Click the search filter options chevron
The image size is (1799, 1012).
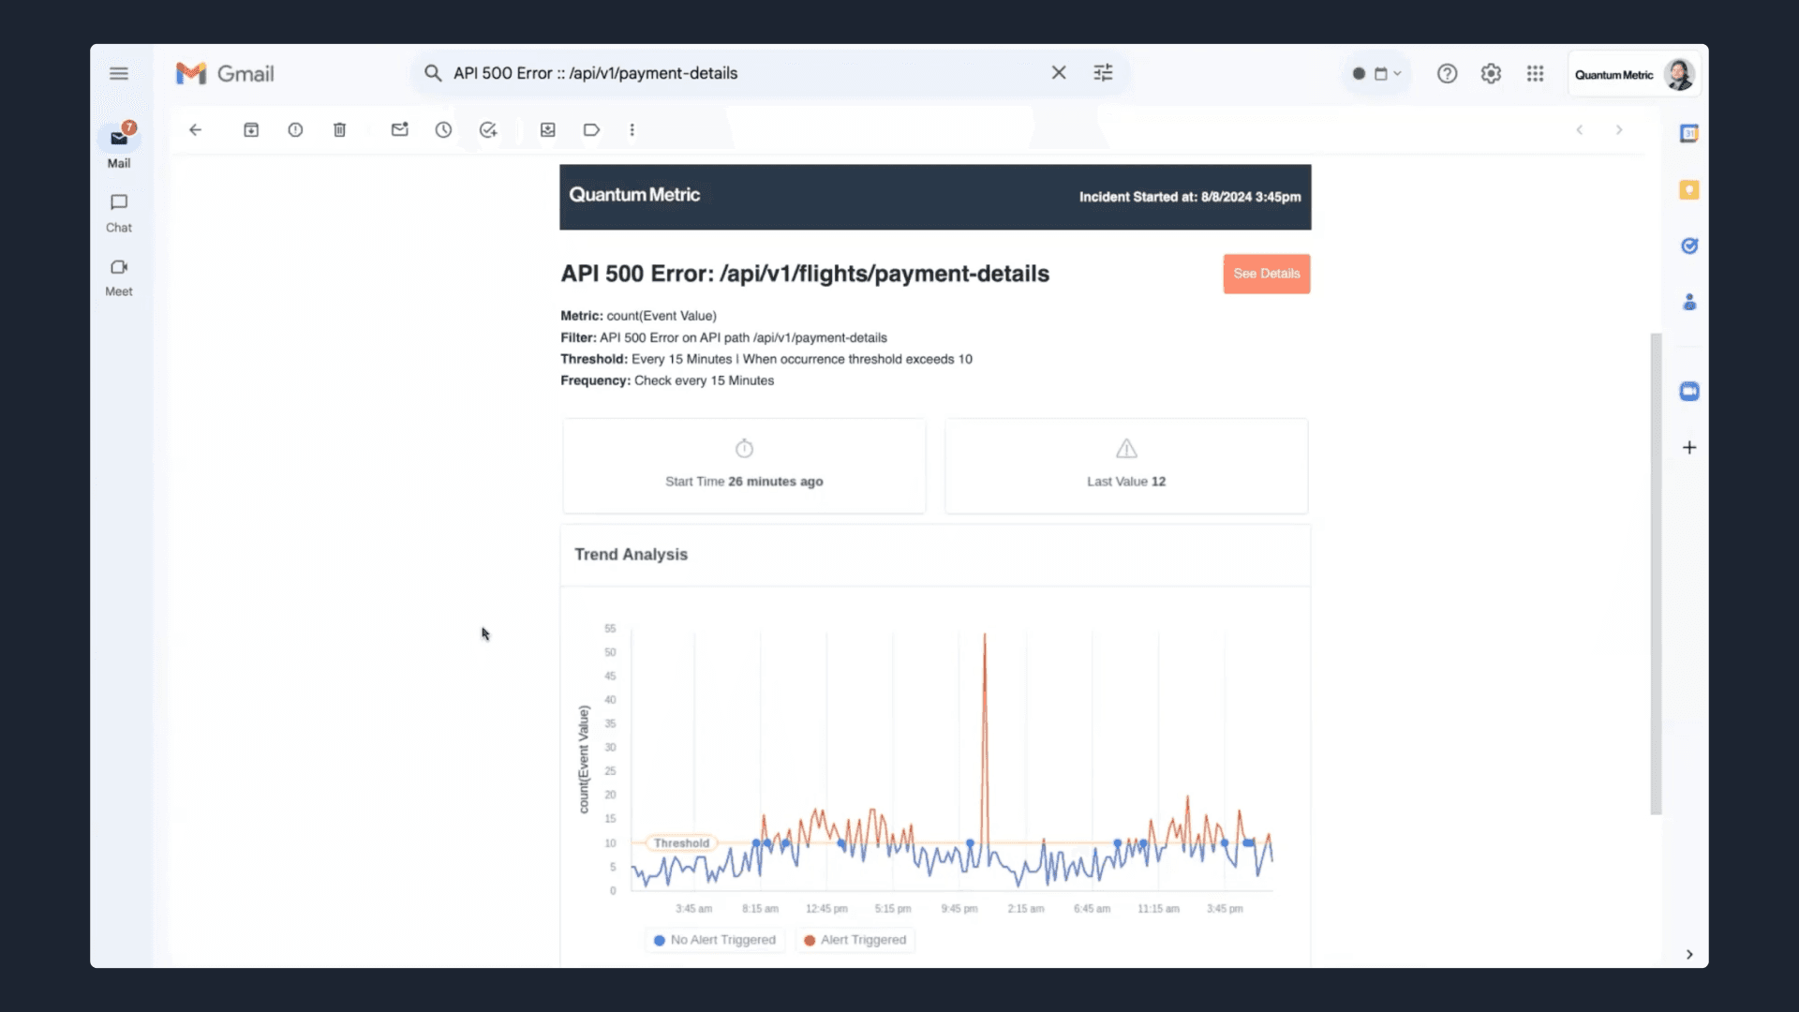1102,73
